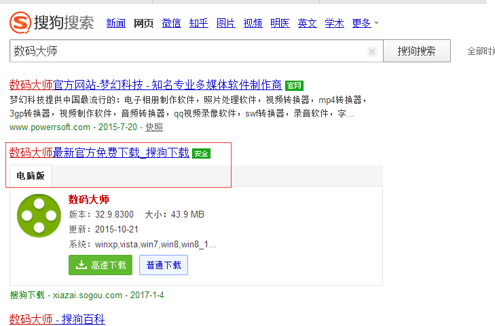The height and width of the screenshot is (326, 495).
Task: Open the 全部时间 filter
Action: tap(481, 51)
